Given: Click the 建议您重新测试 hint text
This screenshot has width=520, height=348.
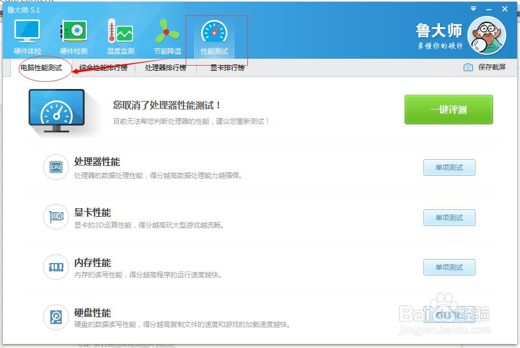Looking at the screenshot, I should tap(243, 122).
